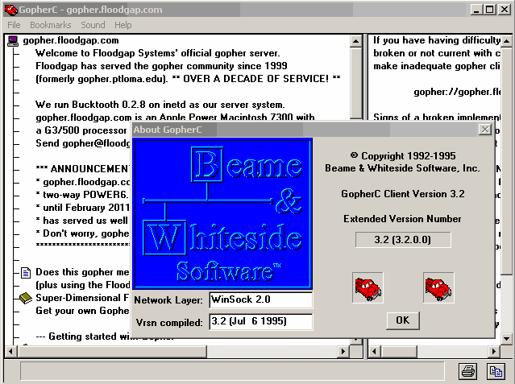Click left pane vertical scrollbar up arrow
Screen dimensions: 515x384
355,40
